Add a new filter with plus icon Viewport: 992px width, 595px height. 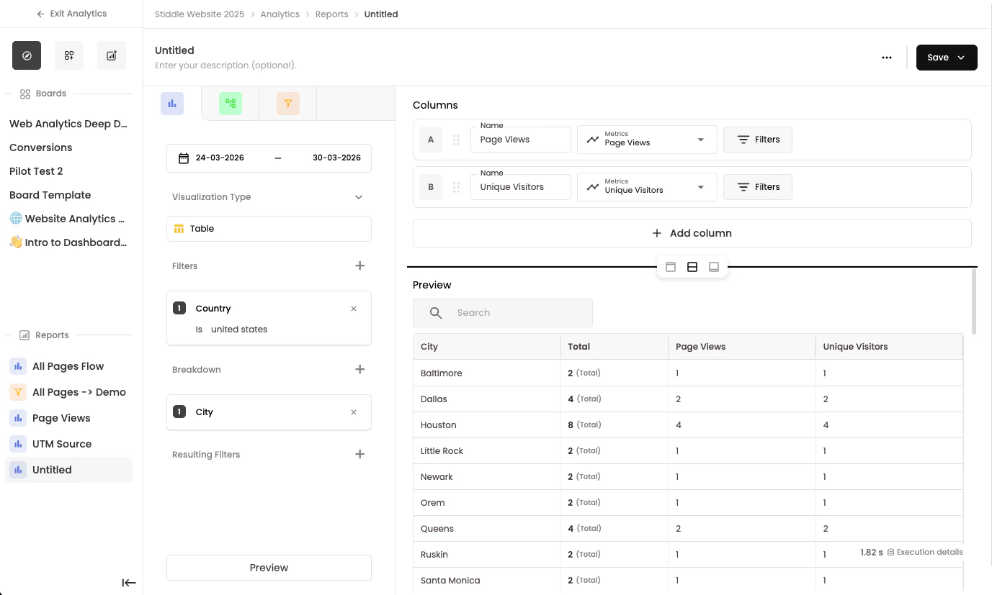click(360, 265)
